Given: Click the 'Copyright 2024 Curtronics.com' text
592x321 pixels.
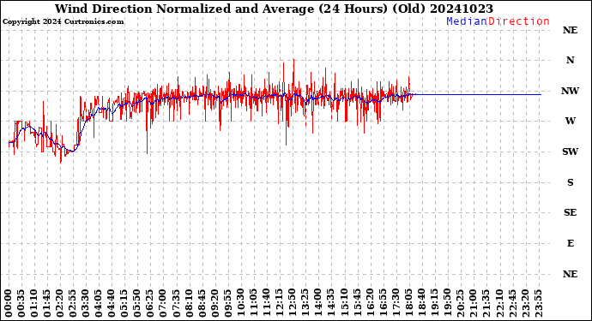Looking at the screenshot, I should click(63, 22).
